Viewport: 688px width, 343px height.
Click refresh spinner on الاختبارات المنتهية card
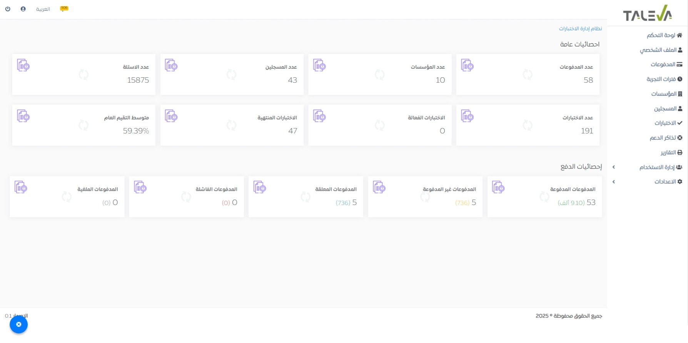[x=232, y=125]
